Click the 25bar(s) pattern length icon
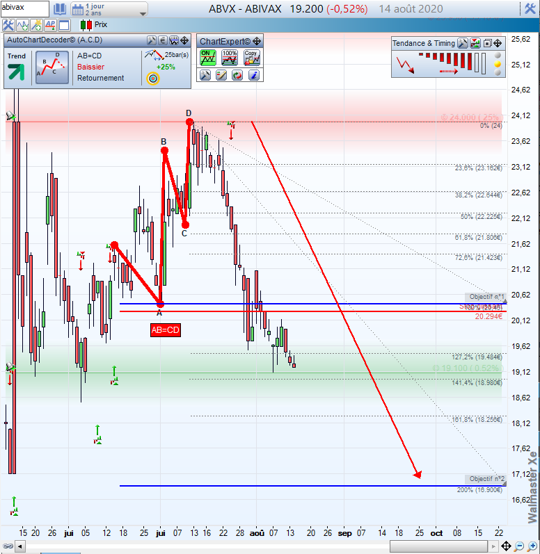This screenshot has height=554, width=540. tap(154, 55)
